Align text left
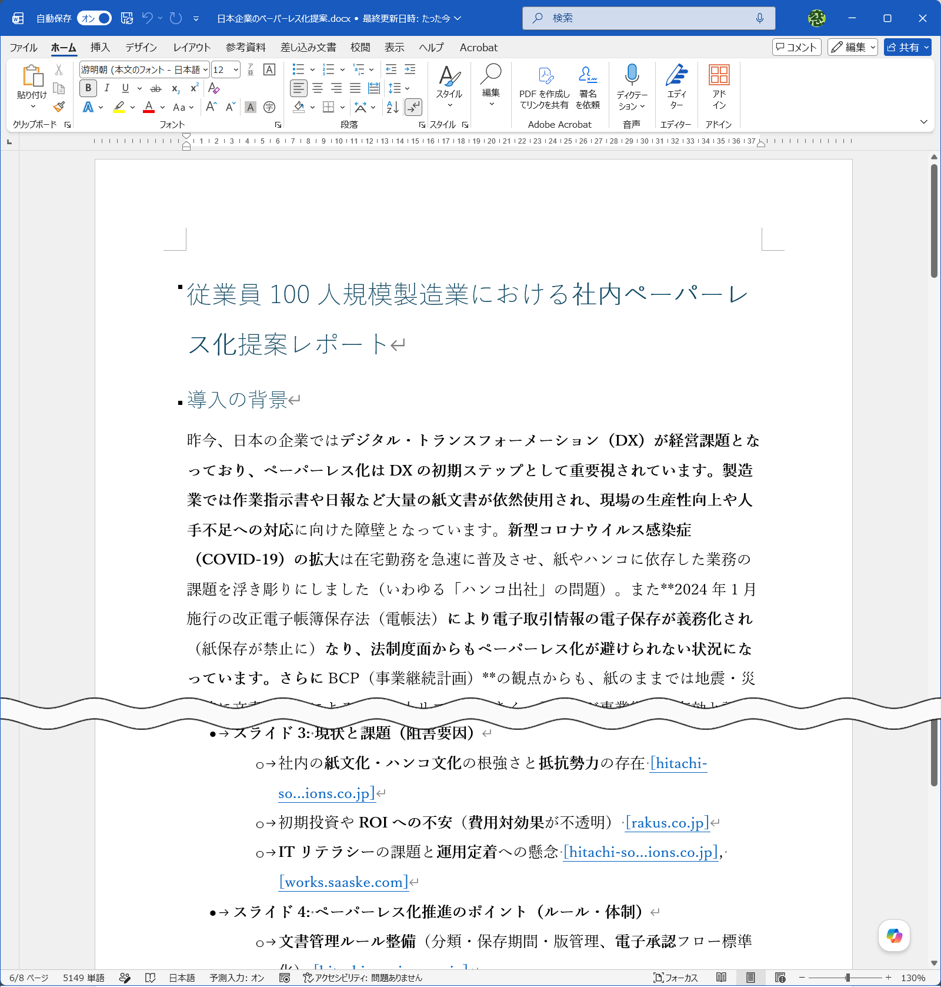Screen dimensions: 941x987 click(299, 88)
